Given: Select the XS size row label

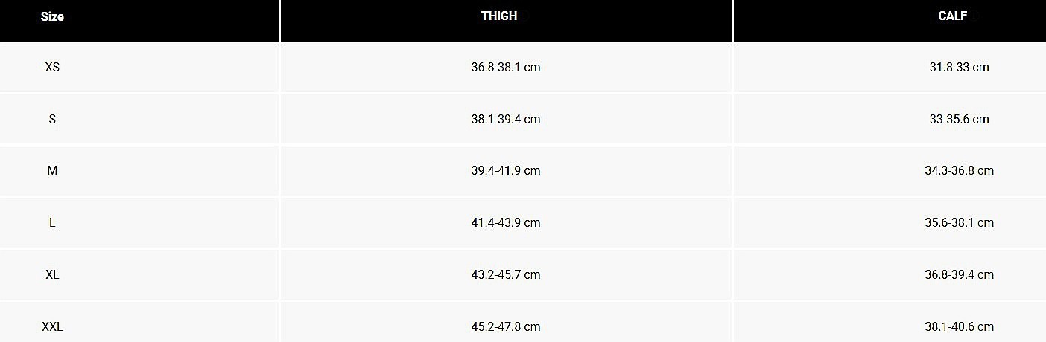Looking at the screenshot, I should (x=52, y=67).
